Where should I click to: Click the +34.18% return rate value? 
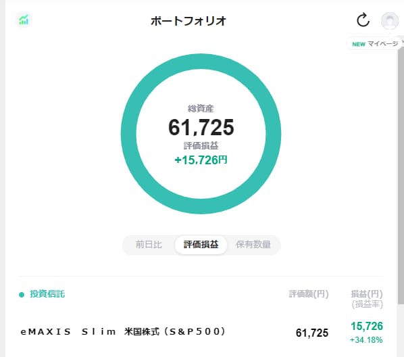click(366, 340)
